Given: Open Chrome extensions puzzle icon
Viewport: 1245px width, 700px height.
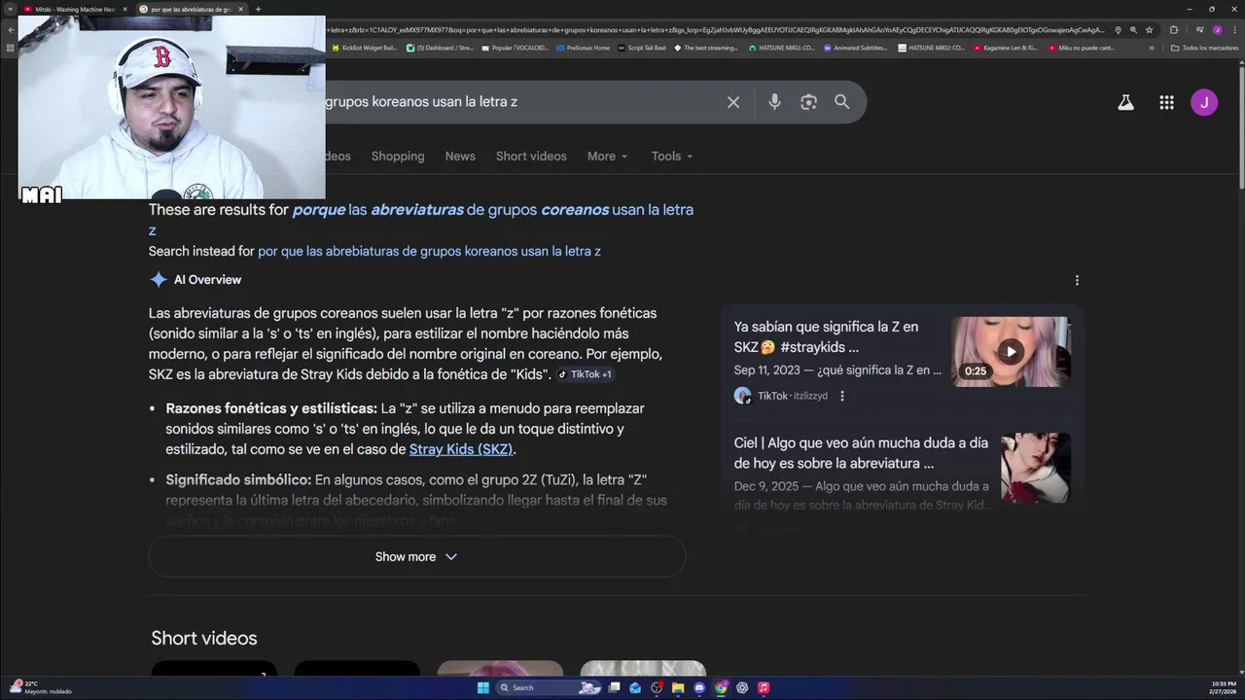Looking at the screenshot, I should [x=1173, y=30].
